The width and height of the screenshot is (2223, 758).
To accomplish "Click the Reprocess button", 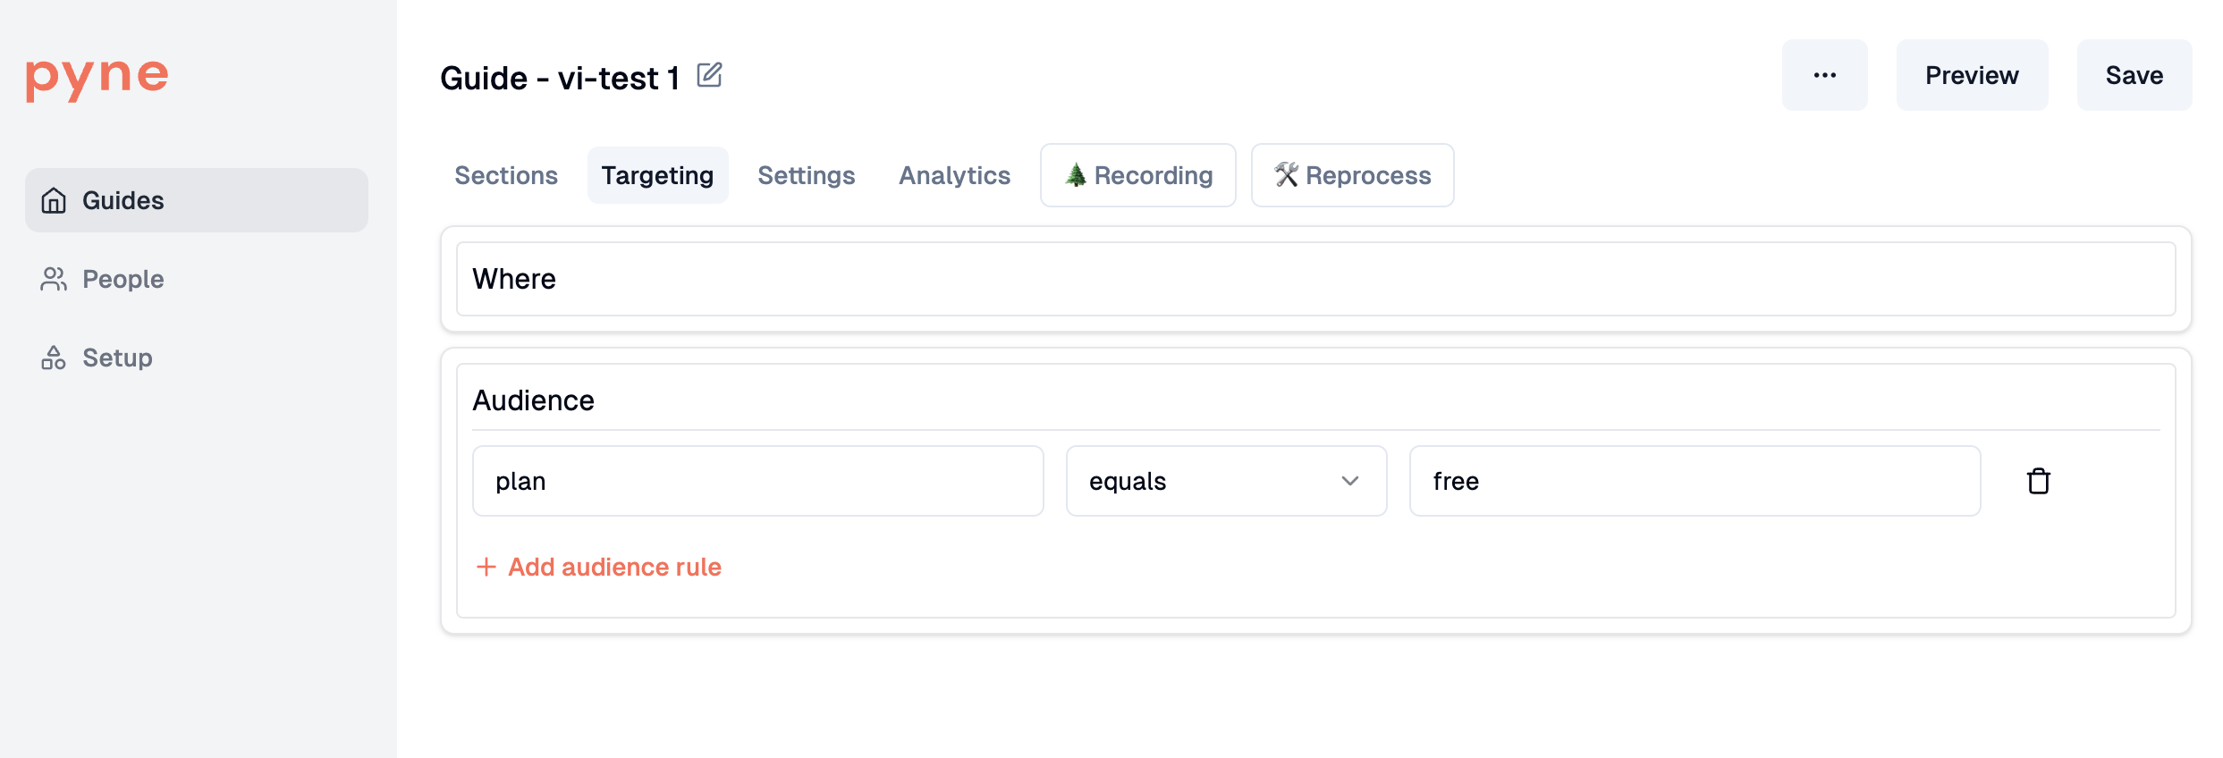I will point(1353,175).
